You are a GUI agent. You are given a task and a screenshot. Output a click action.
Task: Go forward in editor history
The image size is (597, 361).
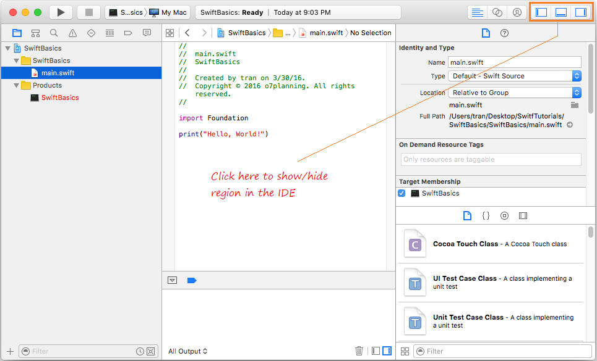204,33
